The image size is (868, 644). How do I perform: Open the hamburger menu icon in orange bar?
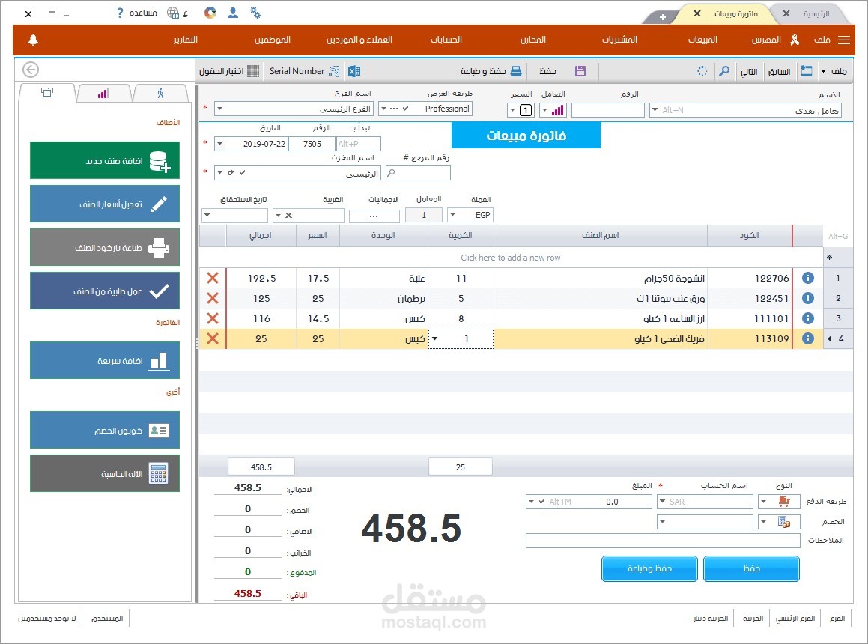click(843, 40)
